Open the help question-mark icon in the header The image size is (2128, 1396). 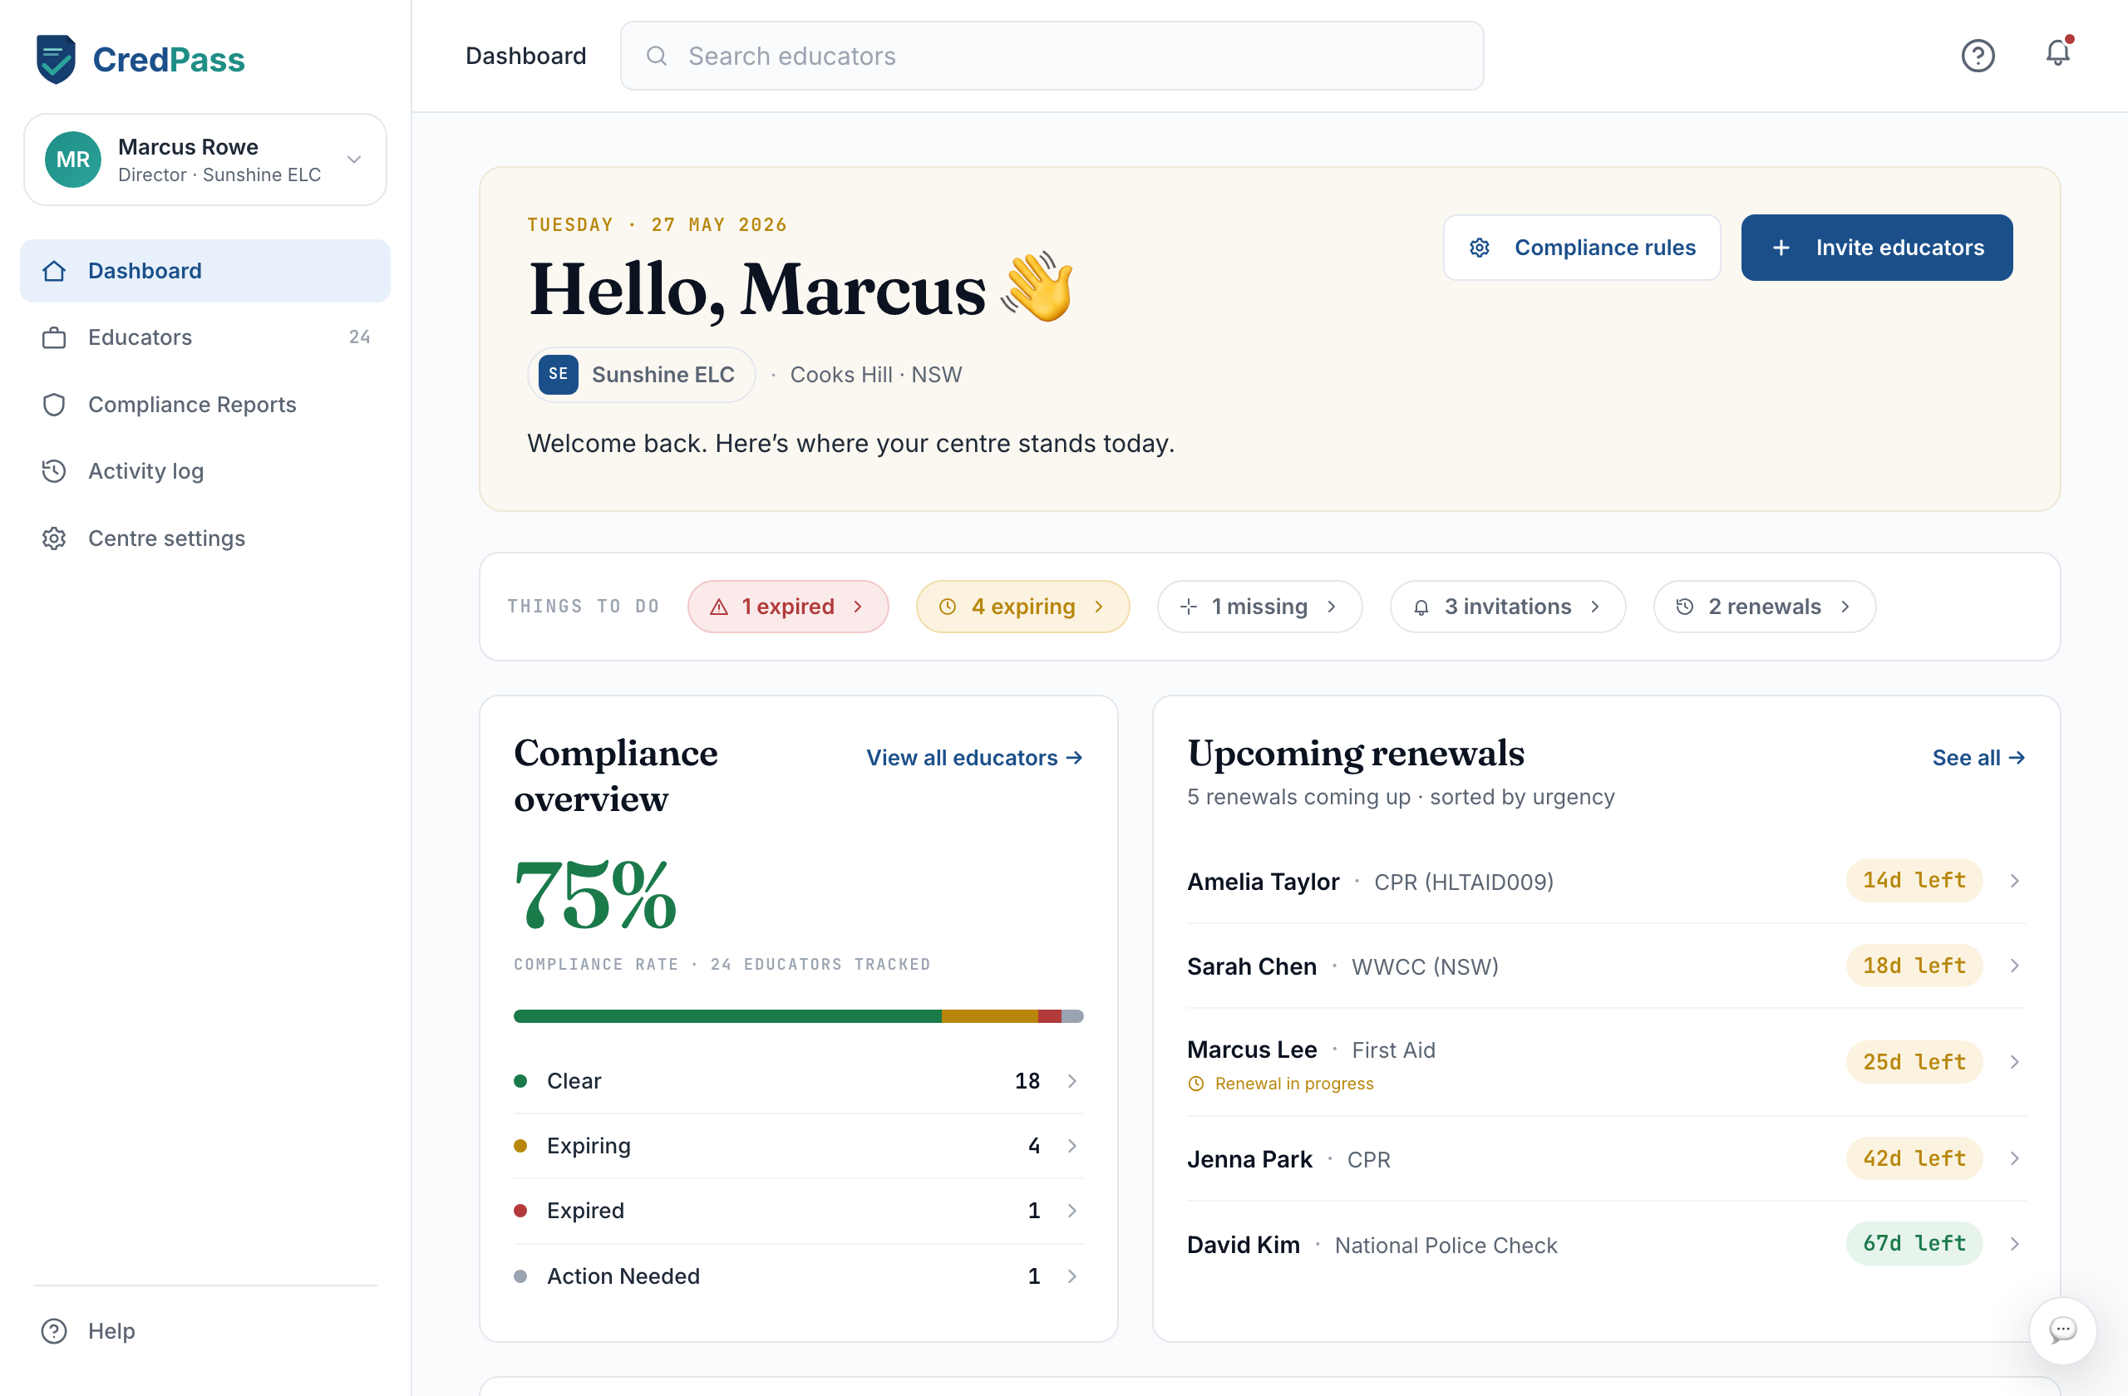(x=1978, y=56)
